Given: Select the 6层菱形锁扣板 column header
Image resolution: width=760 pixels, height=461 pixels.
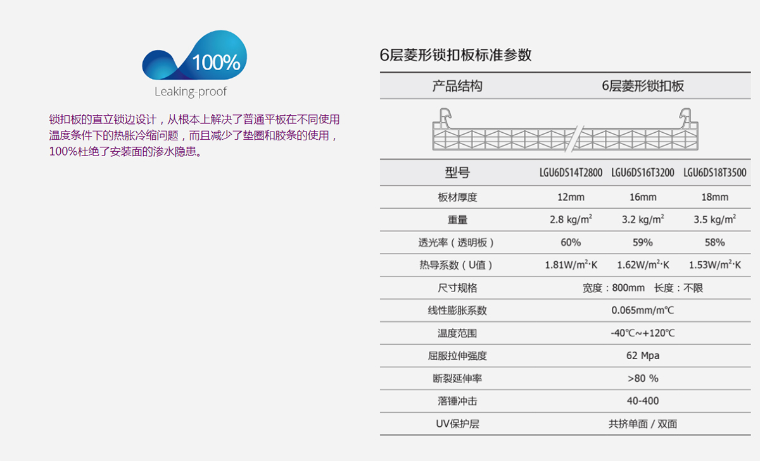Looking at the screenshot, I should click(642, 86).
